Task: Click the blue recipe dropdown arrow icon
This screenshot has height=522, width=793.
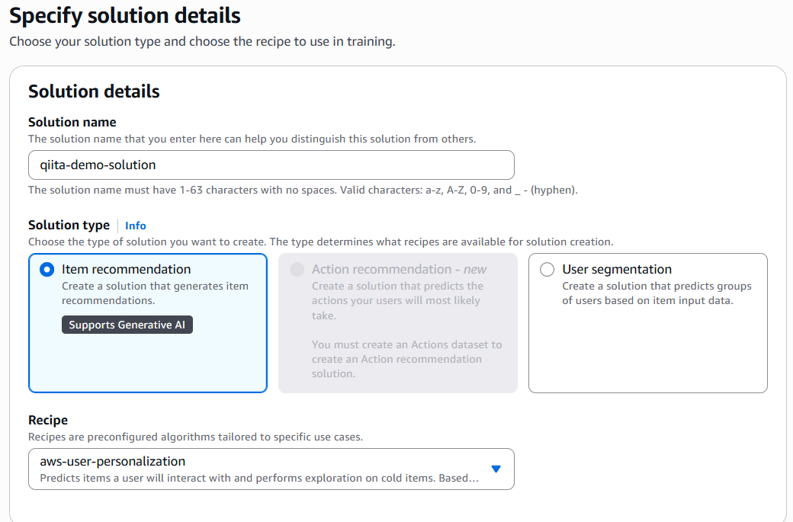Action: (496, 469)
